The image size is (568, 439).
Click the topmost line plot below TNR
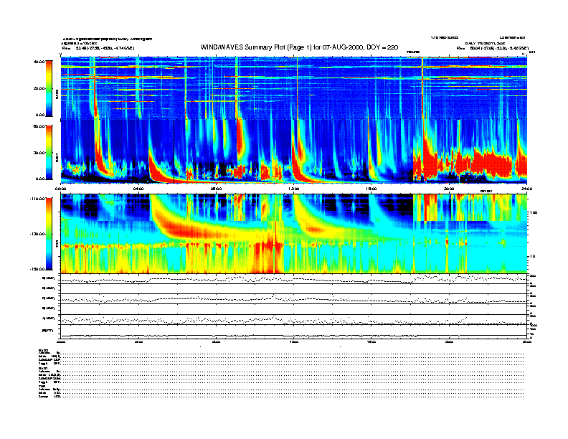[293, 279]
